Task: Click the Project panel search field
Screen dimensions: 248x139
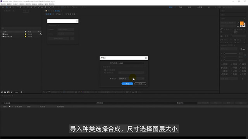Action: pos(21,28)
